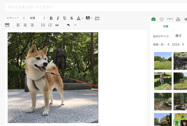Apply strikethrough formatting
Screen dimensions: 187x126
pyautogui.click(x=71, y=18)
